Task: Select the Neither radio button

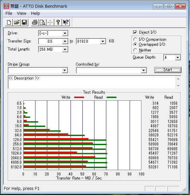Action: coord(135,50)
